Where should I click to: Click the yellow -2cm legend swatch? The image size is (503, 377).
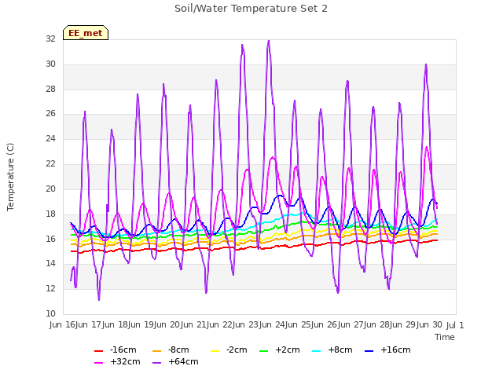pyautogui.click(x=215, y=351)
